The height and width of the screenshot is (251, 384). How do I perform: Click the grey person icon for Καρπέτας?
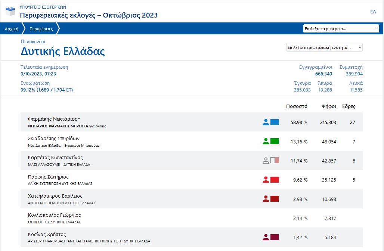coord(266,161)
